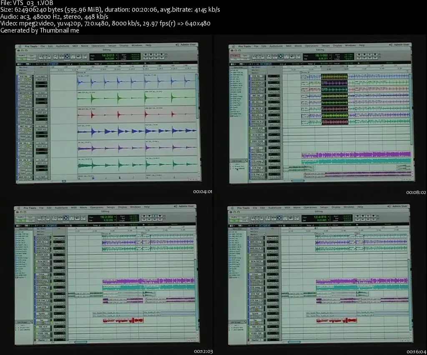The image size is (427, 355).
Task: Open Grid value dropdown in 00:04:01 frame
Action: 88,64
